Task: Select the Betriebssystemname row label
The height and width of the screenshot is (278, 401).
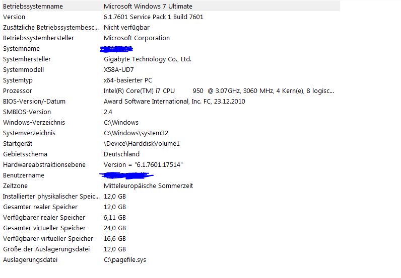Action: tap(33, 7)
